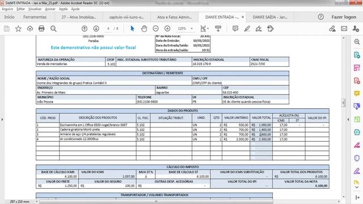
Task: Open the search tool in the right pane
Action: pyautogui.click(x=357, y=42)
